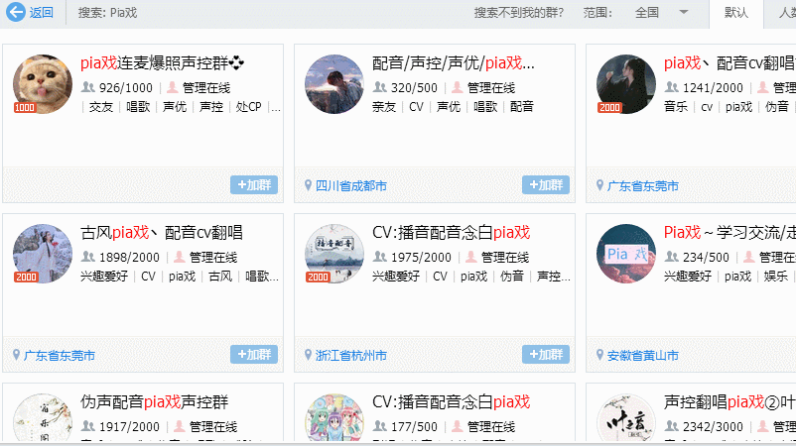Screen dimensions: 796x446
Task: Click 音乐 tag in 1241/2000 card
Action: tap(676, 107)
